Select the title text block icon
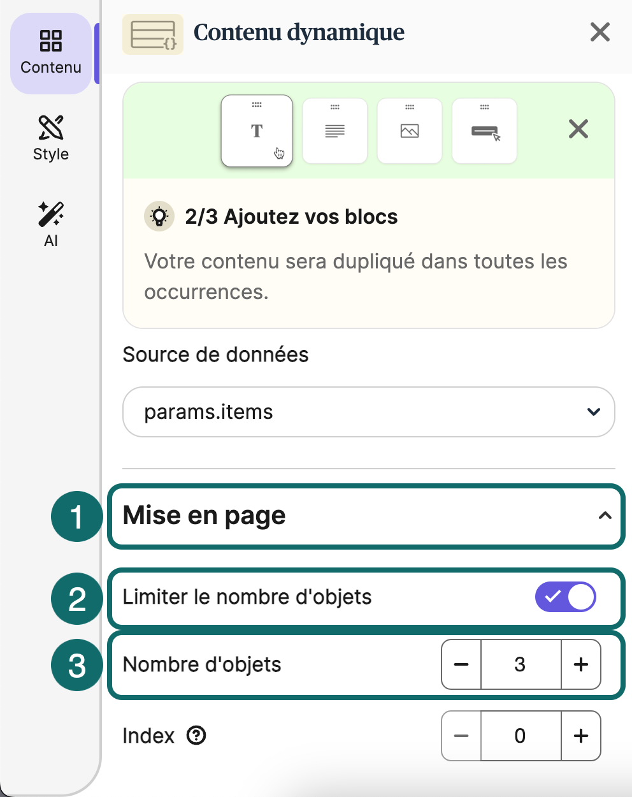 (x=257, y=131)
